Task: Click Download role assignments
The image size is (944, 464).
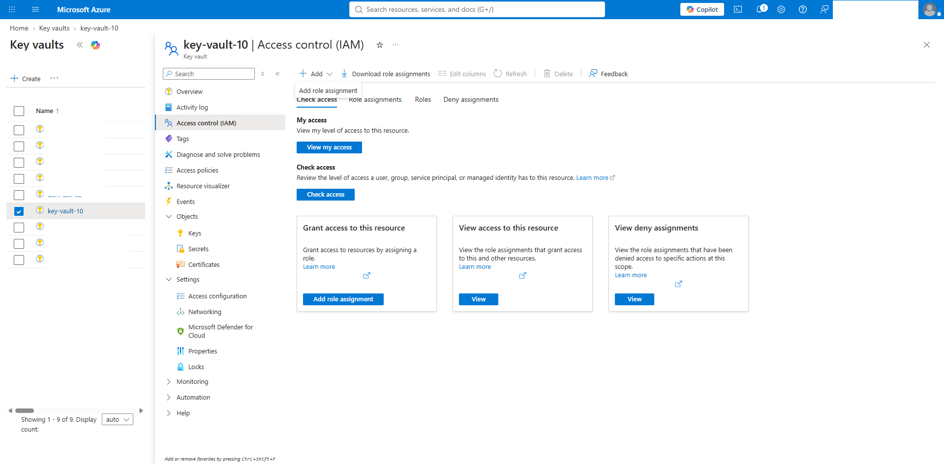Action: point(386,74)
